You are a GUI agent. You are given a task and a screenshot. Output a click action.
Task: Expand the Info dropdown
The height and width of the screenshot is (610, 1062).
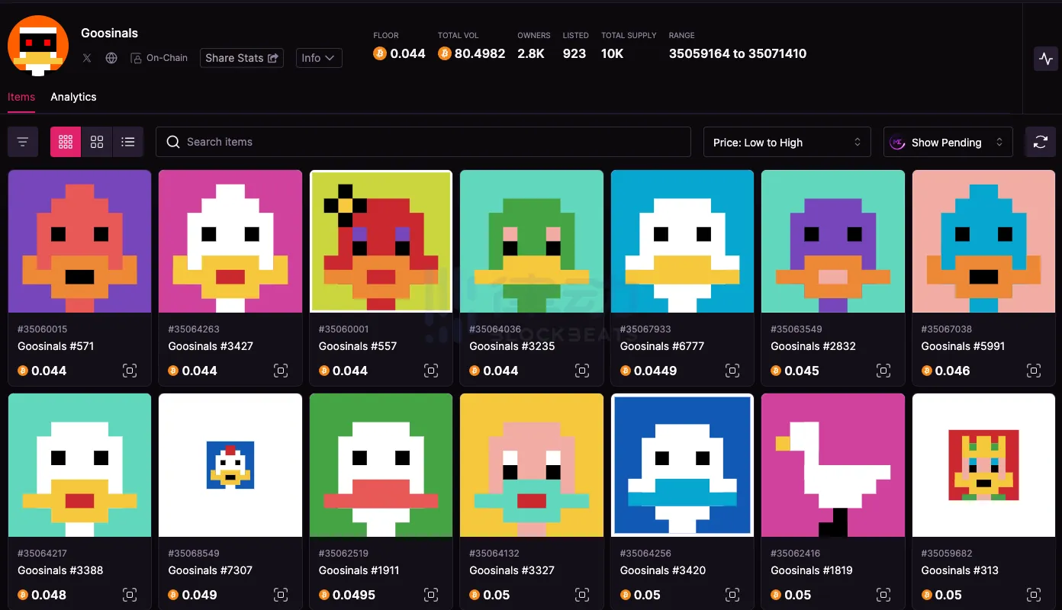318,58
